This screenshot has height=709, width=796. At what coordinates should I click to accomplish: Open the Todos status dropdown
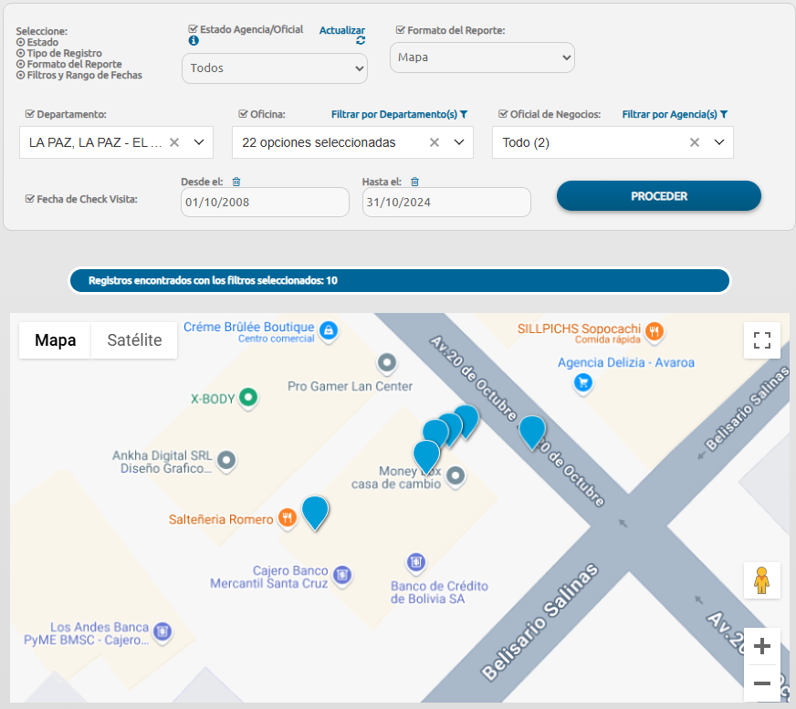click(274, 68)
